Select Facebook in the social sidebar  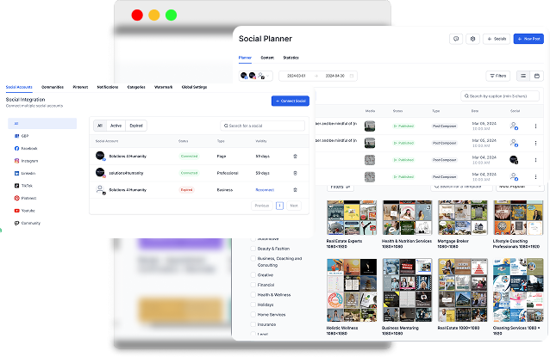26,149
